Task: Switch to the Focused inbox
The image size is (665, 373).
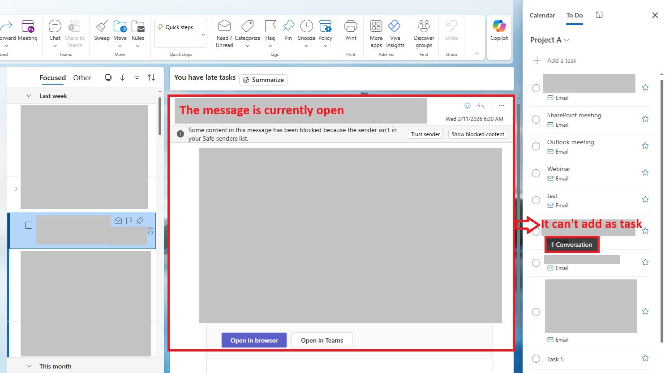Action: click(52, 77)
